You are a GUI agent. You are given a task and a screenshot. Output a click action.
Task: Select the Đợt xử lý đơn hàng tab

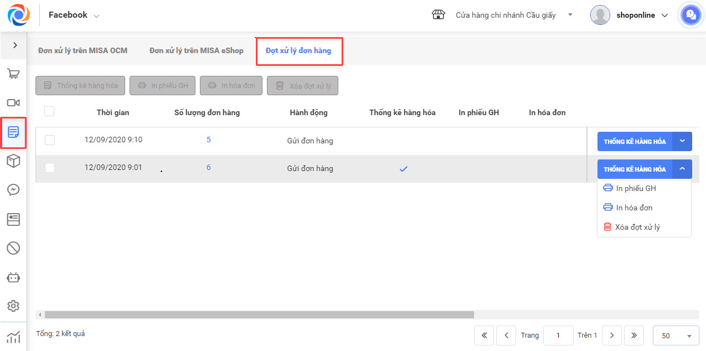pyautogui.click(x=298, y=51)
